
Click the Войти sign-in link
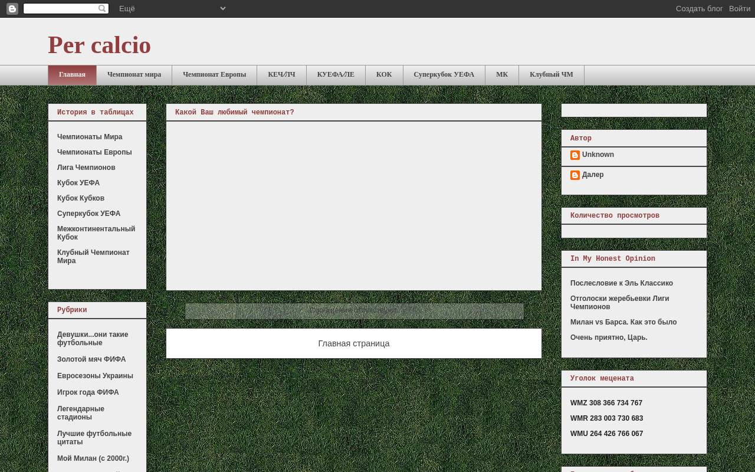tap(740, 9)
